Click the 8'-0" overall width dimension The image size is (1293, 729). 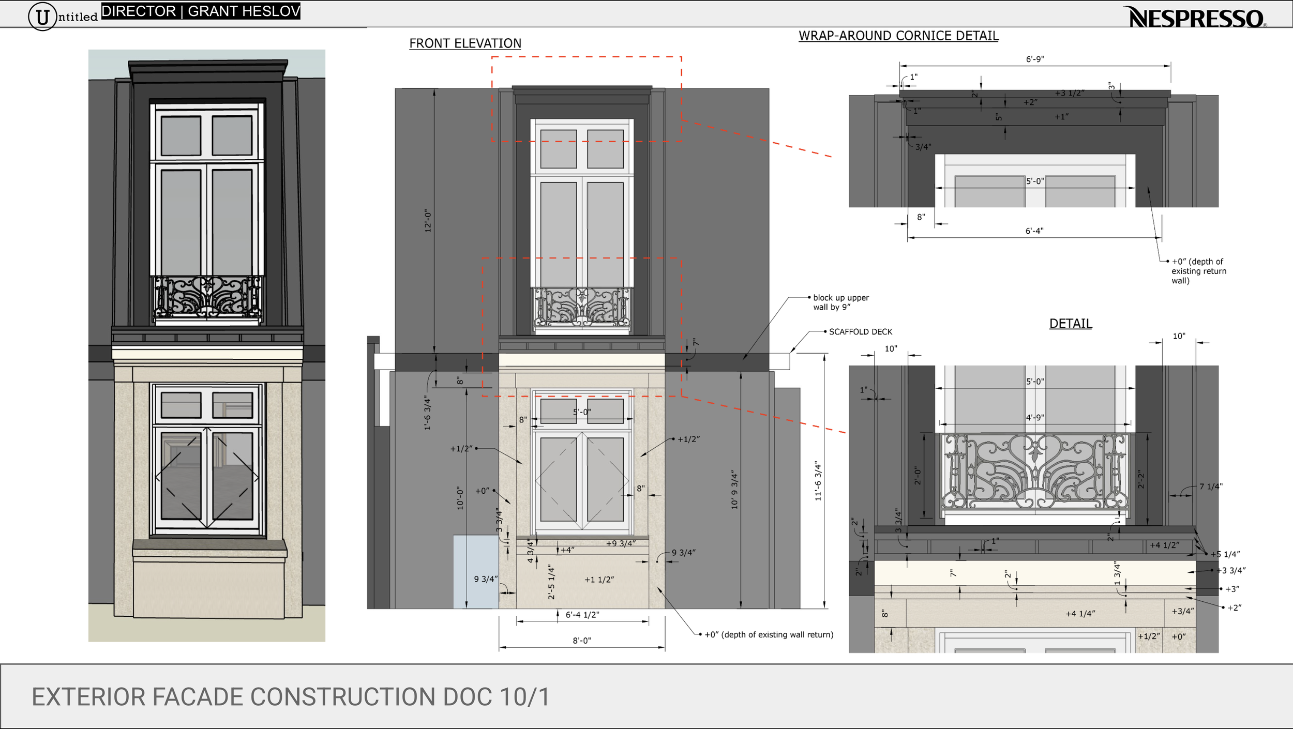click(582, 641)
